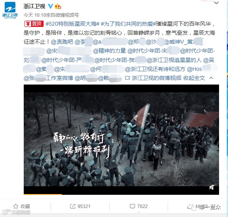This screenshot has width=228, height=217.
Task: Open the 浙江卫视 avatar logo
Action: coord(10,11)
